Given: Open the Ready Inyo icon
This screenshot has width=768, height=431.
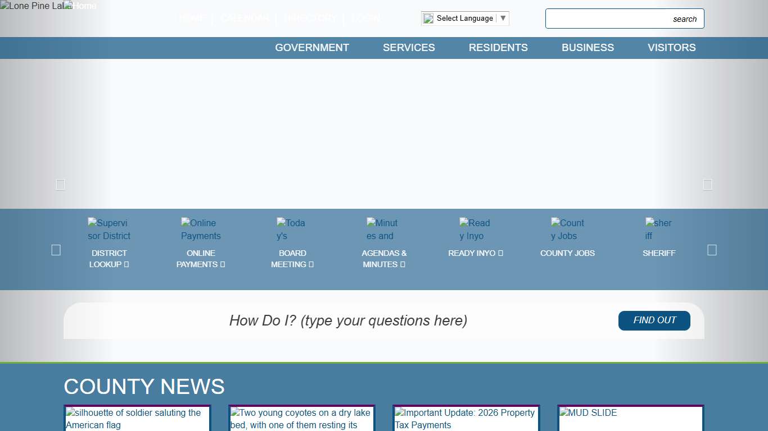Looking at the screenshot, I should pyautogui.click(x=475, y=230).
